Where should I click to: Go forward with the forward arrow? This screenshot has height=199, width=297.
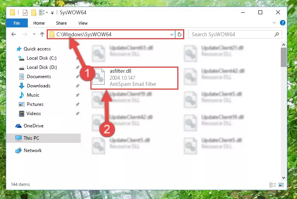click(x=25, y=34)
